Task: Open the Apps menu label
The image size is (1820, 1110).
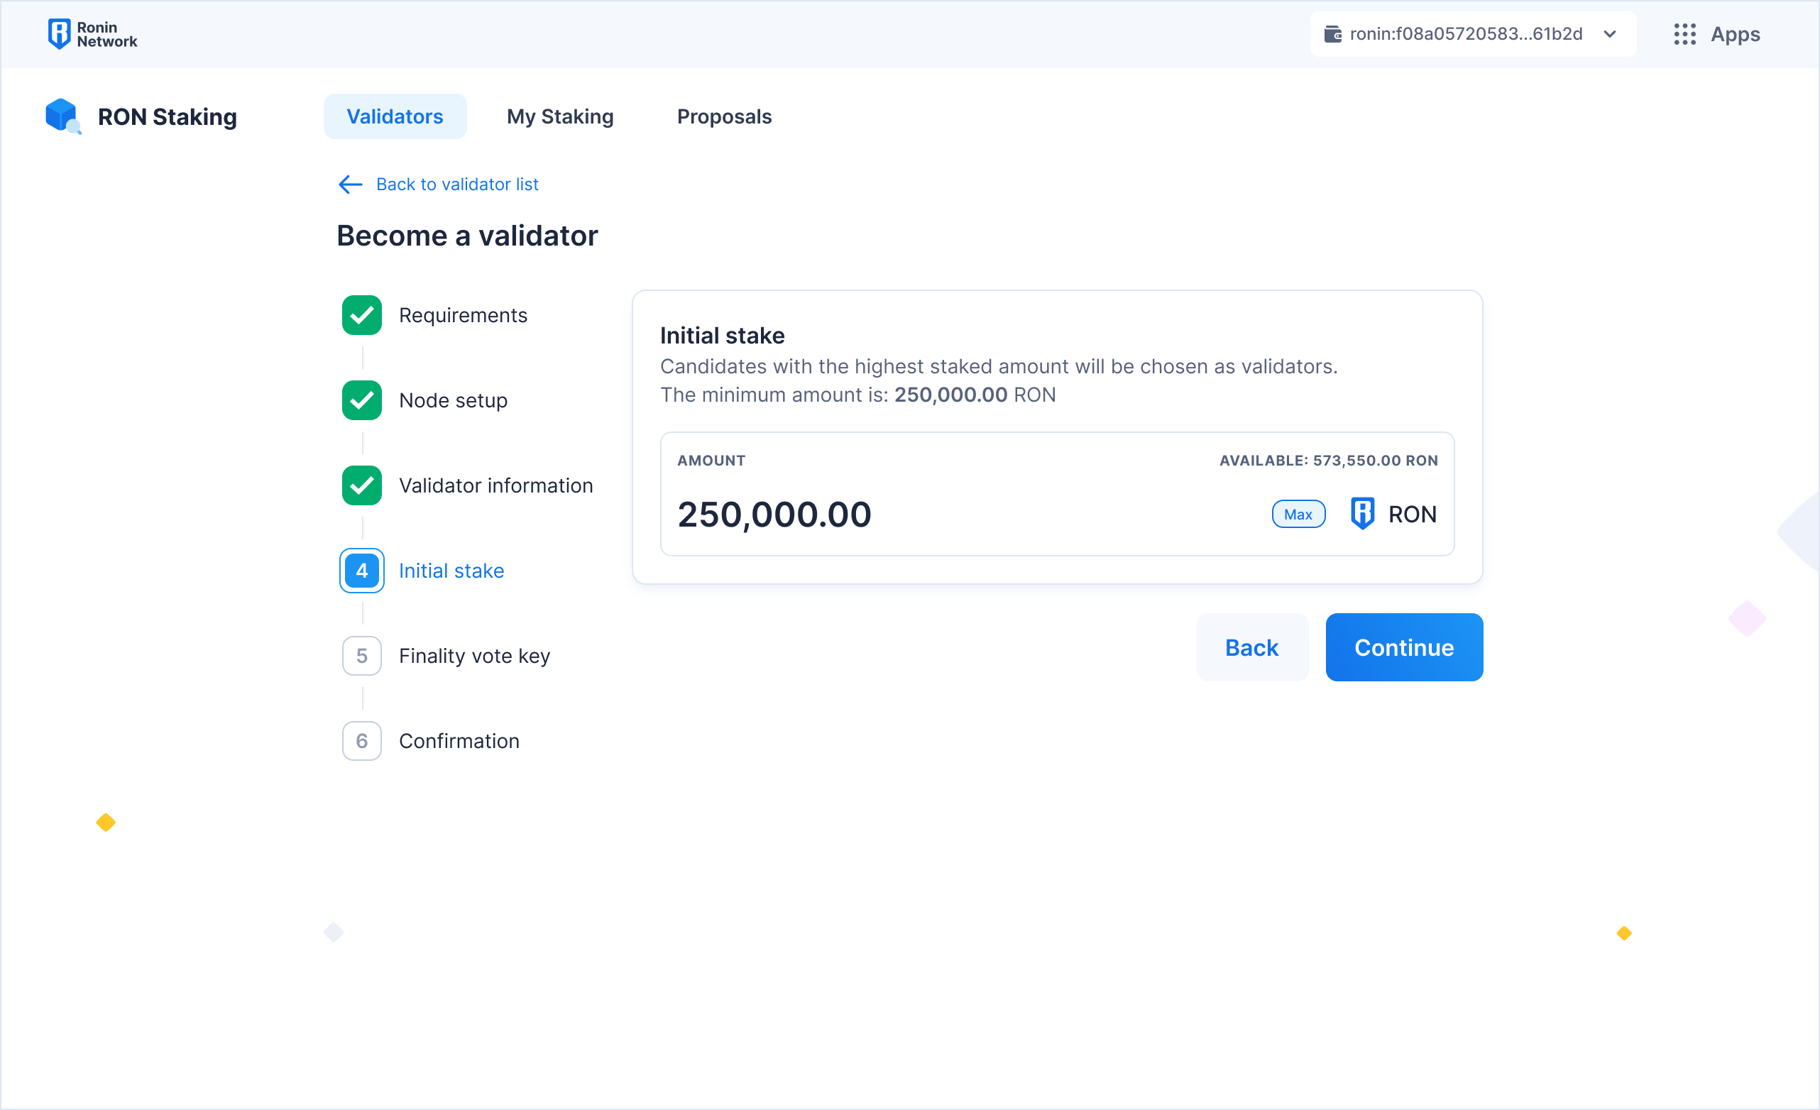Action: (x=1735, y=34)
